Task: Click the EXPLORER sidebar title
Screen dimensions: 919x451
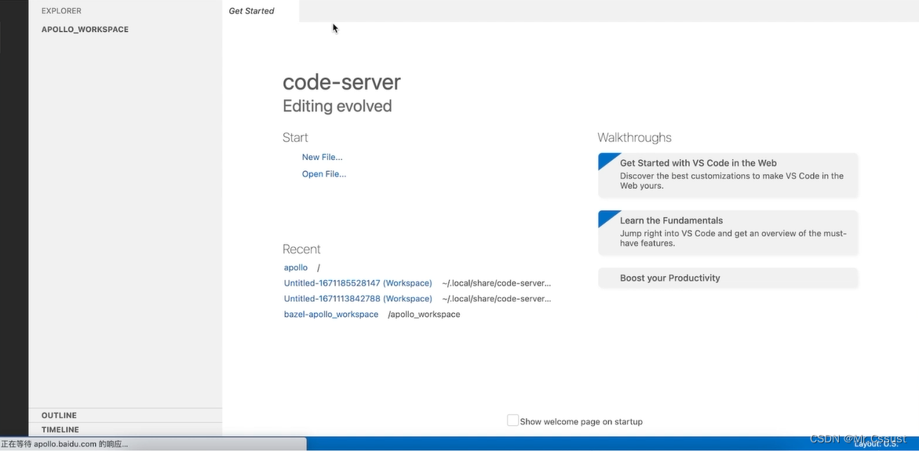Action: pos(61,10)
